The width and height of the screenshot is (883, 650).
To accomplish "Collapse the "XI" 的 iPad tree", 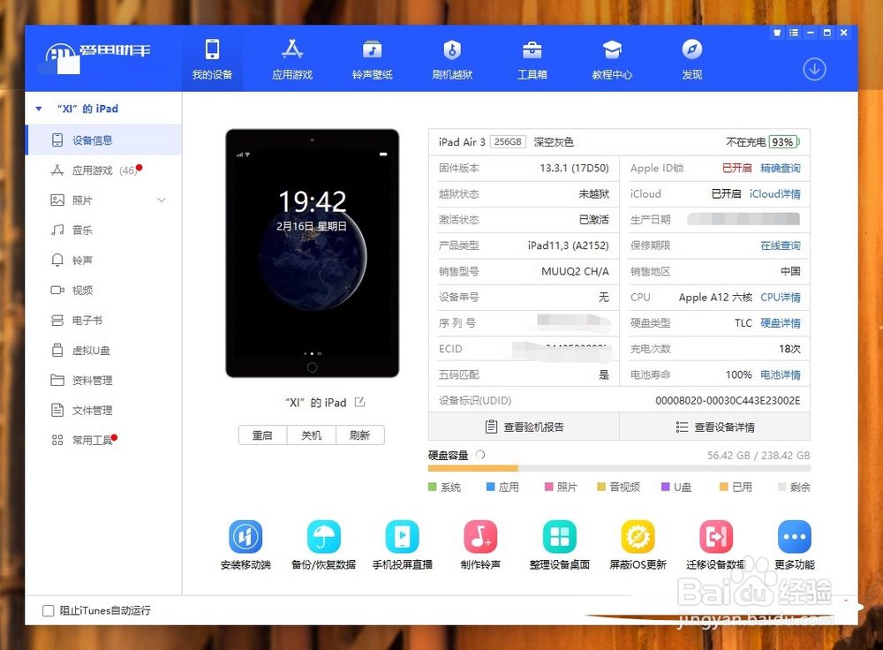I will [x=39, y=109].
